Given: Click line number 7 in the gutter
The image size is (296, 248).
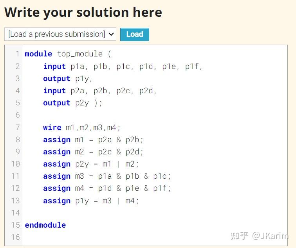Looking at the screenshot, I should coord(17,127).
